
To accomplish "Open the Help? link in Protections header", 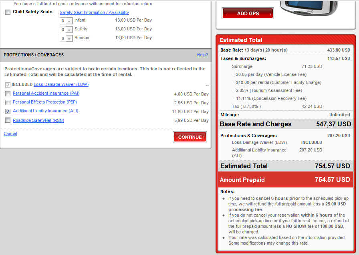I will click(202, 55).
